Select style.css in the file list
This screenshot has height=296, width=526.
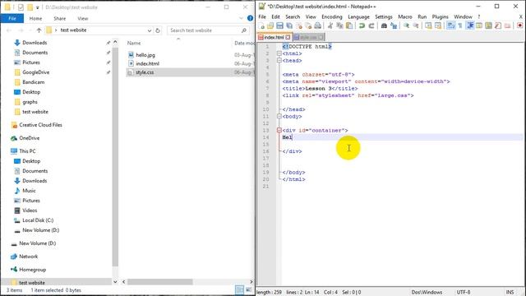[x=145, y=72]
